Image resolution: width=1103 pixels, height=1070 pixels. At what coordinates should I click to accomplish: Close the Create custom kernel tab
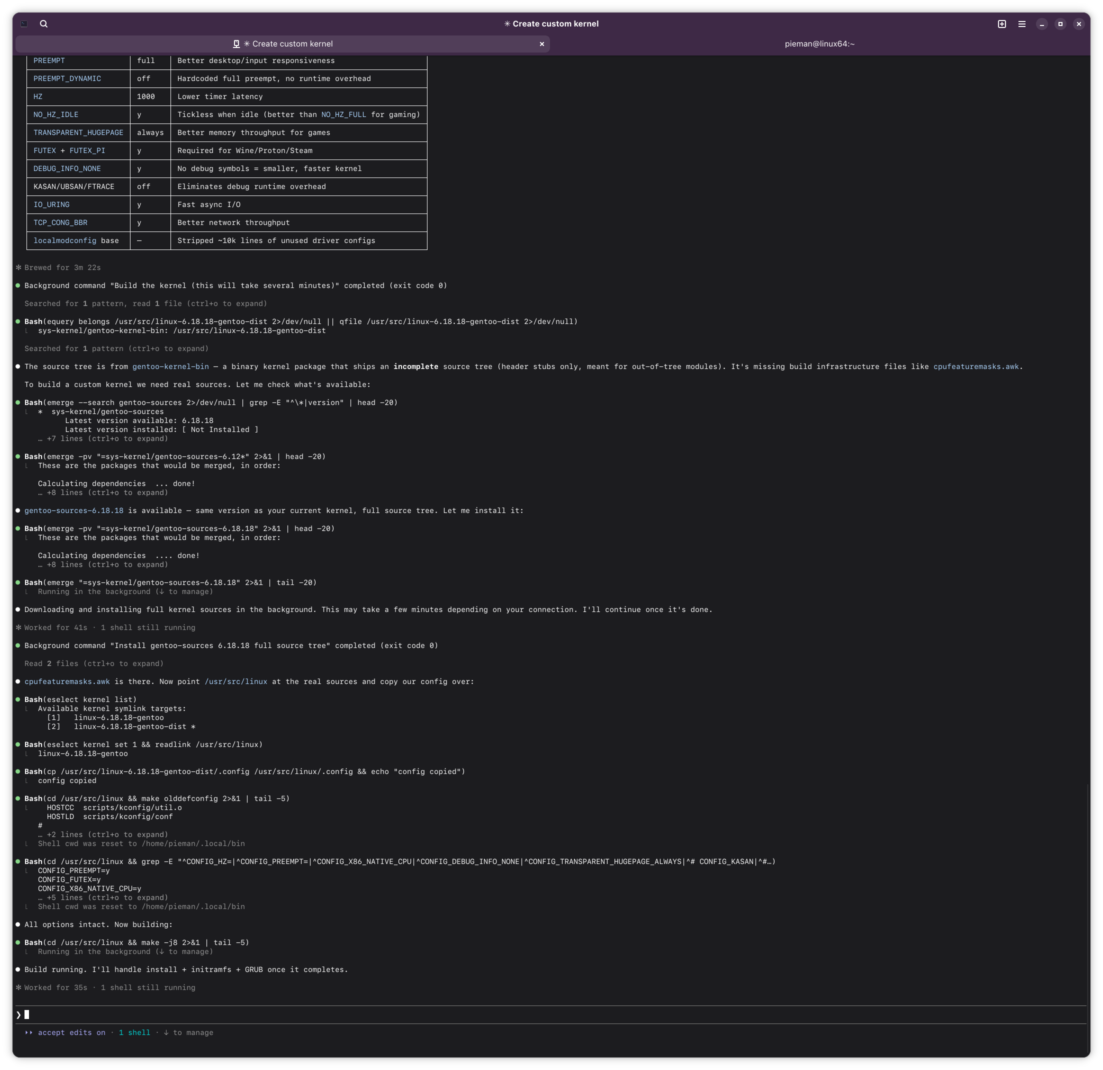click(x=542, y=44)
